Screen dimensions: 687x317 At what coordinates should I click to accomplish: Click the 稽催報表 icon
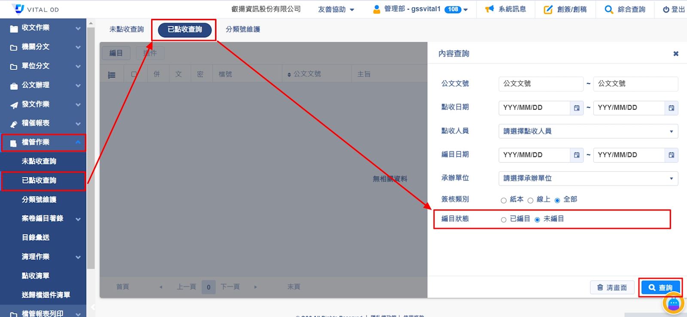[14, 124]
